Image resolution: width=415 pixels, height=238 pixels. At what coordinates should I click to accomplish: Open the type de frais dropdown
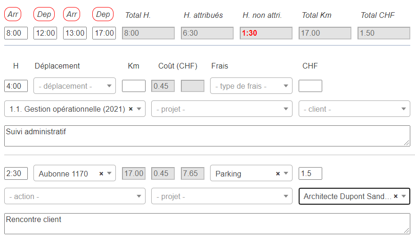point(251,86)
